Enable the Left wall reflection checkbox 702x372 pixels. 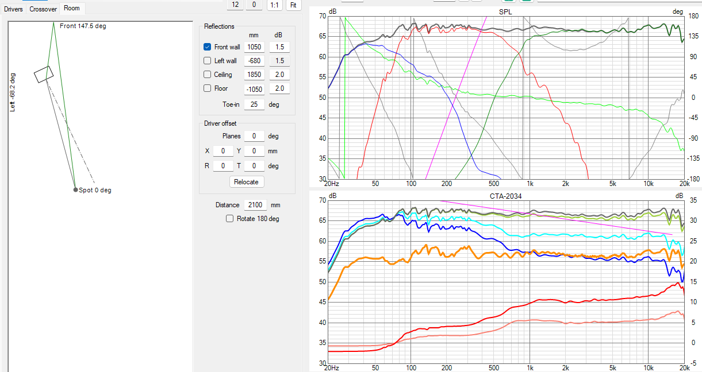[208, 61]
